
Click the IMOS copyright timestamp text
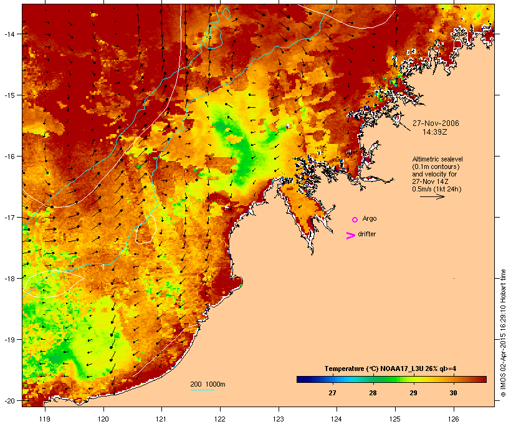(x=503, y=333)
